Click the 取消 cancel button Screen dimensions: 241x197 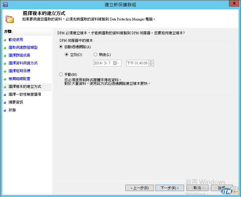point(197,188)
